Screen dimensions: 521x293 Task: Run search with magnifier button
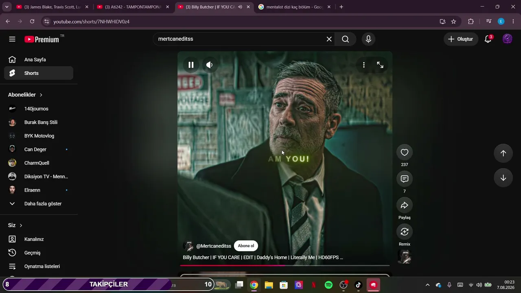click(x=346, y=39)
